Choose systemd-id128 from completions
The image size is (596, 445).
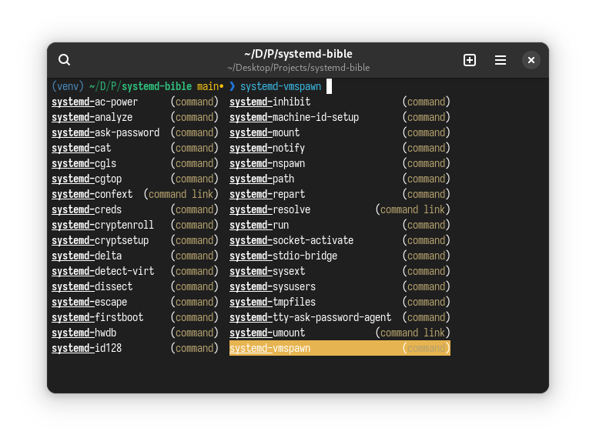point(87,348)
